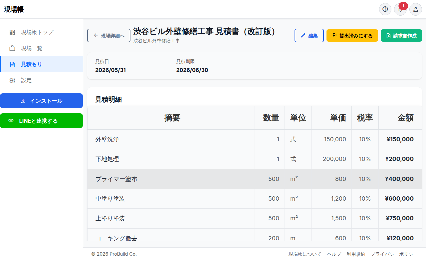Click amount ¥750,000

click(x=400, y=218)
